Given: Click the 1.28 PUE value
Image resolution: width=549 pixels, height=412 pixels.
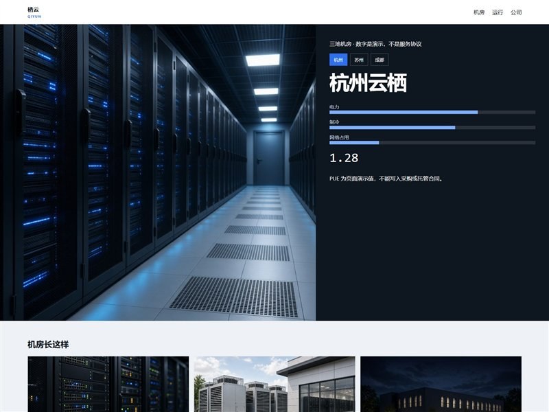Looking at the screenshot, I should pos(344,158).
